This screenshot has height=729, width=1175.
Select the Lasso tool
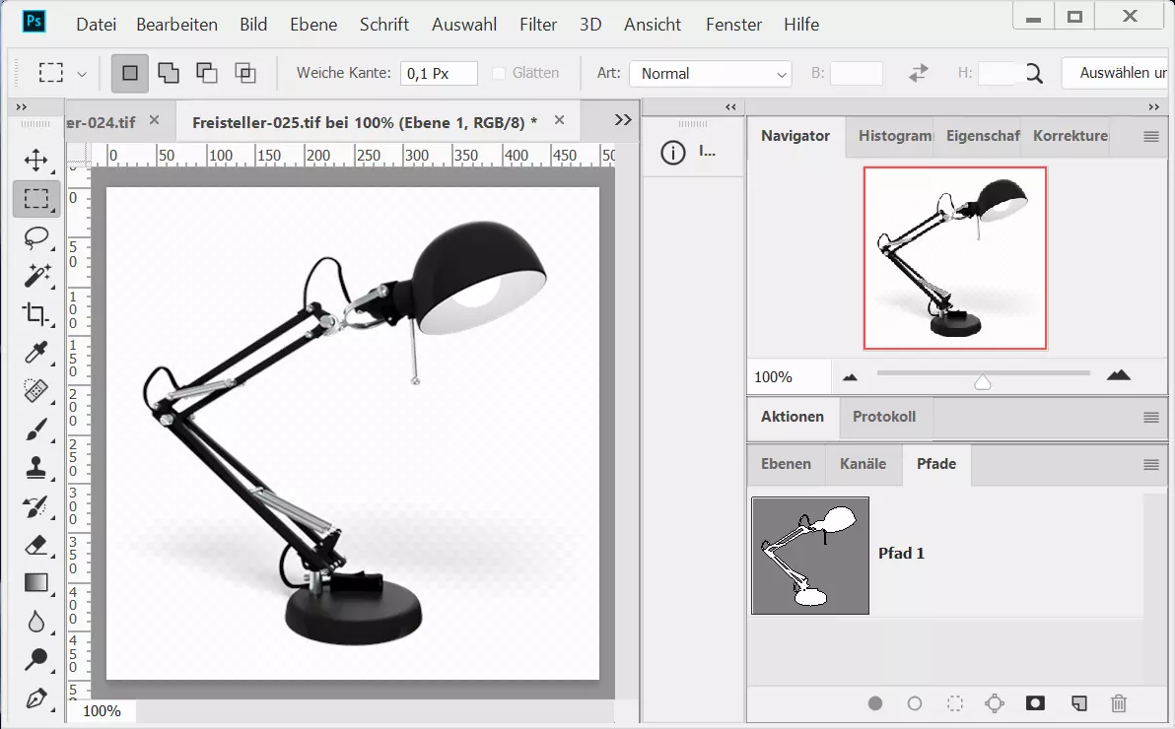click(36, 237)
